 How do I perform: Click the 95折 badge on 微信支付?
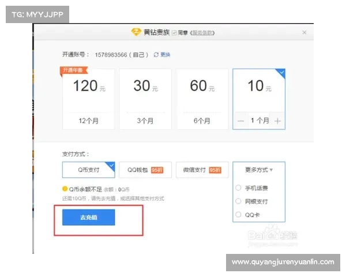(215, 170)
